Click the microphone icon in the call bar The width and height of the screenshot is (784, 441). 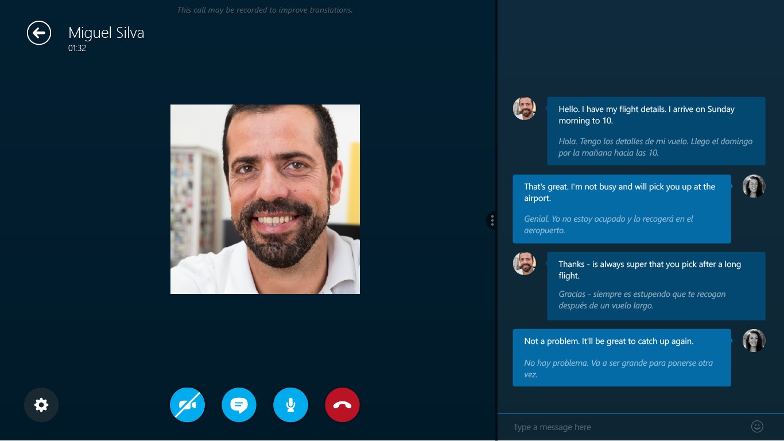(290, 405)
